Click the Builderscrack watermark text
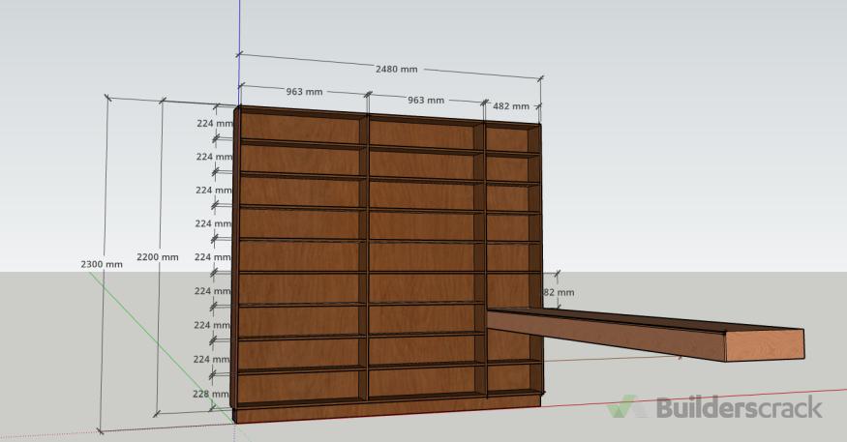Viewport: 847px width, 442px height. point(740,408)
